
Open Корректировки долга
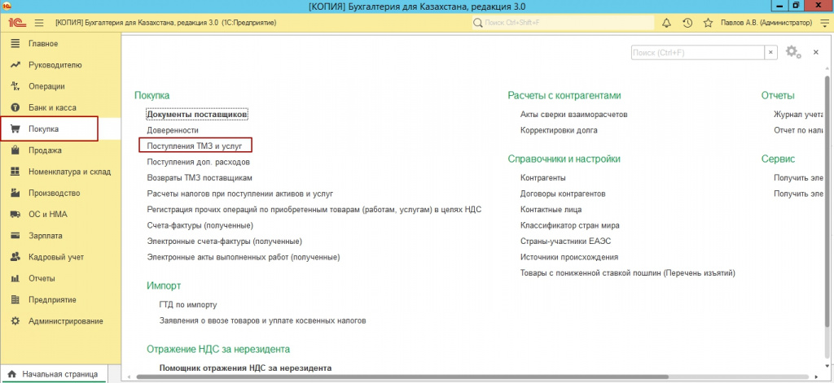(559, 130)
